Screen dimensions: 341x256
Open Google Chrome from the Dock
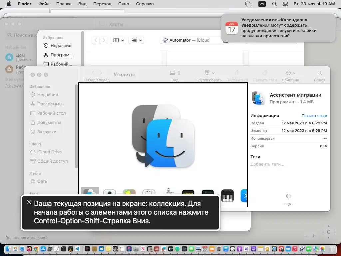coord(36,249)
